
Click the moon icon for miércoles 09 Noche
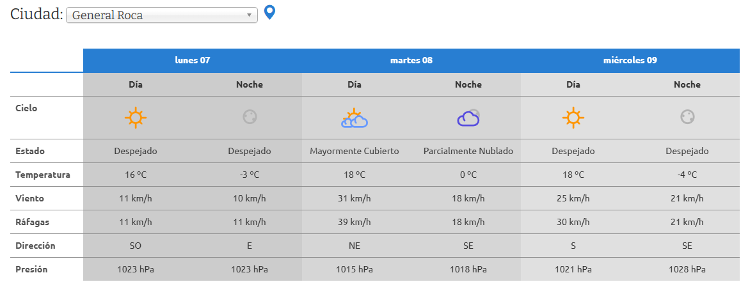pos(687,116)
